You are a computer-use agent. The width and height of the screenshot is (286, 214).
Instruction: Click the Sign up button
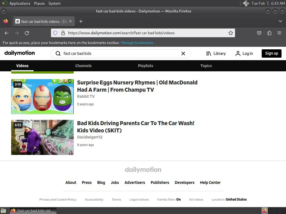[x=271, y=53]
